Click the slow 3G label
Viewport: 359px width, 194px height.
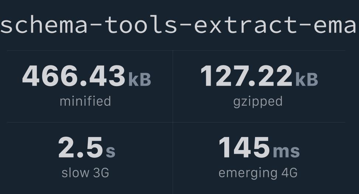pyautogui.click(x=85, y=173)
